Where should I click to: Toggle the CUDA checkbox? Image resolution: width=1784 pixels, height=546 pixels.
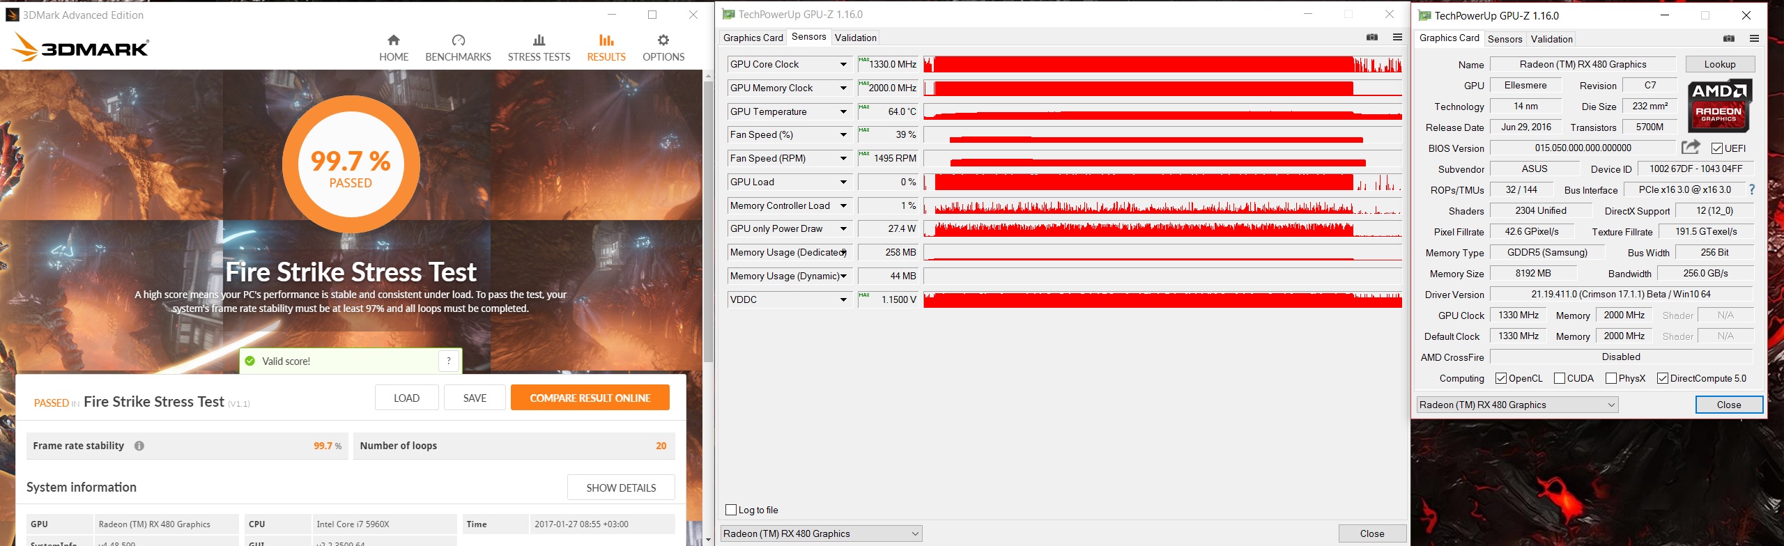click(1560, 378)
